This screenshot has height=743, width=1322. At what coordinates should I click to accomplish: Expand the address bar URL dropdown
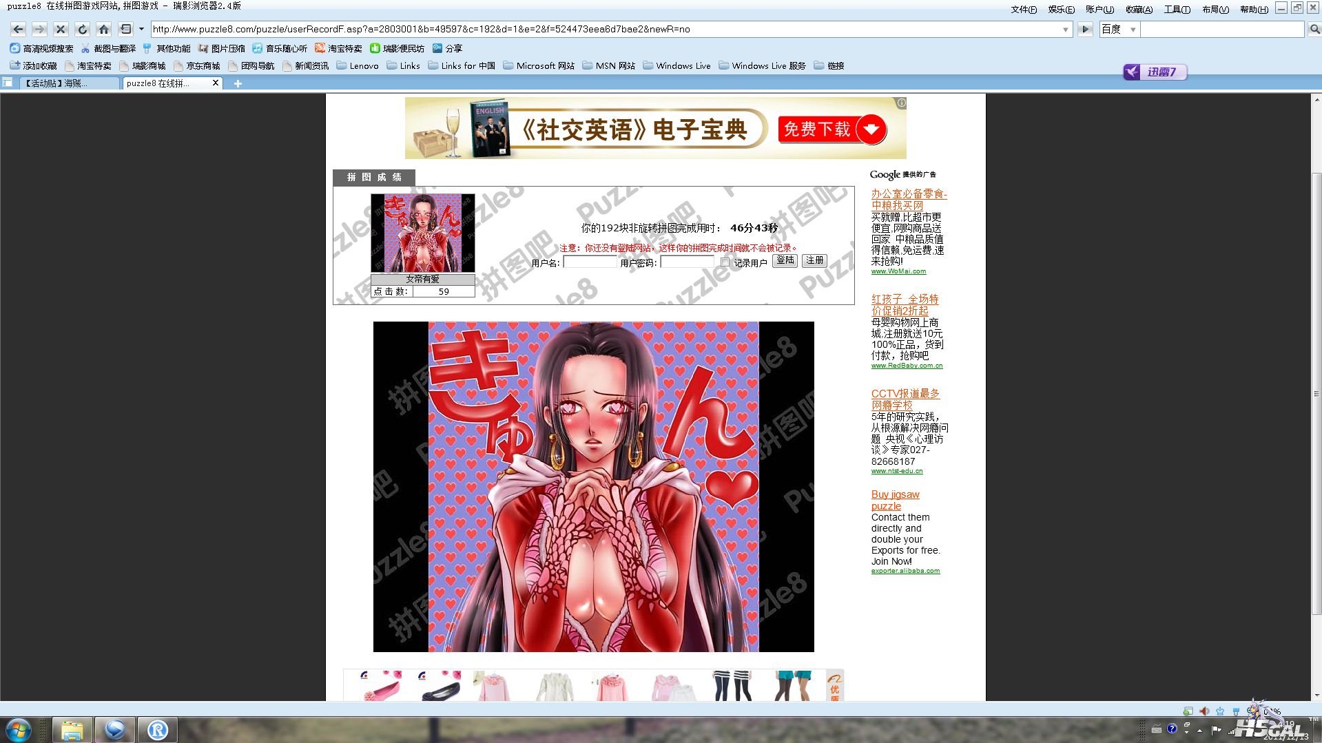(x=1065, y=30)
